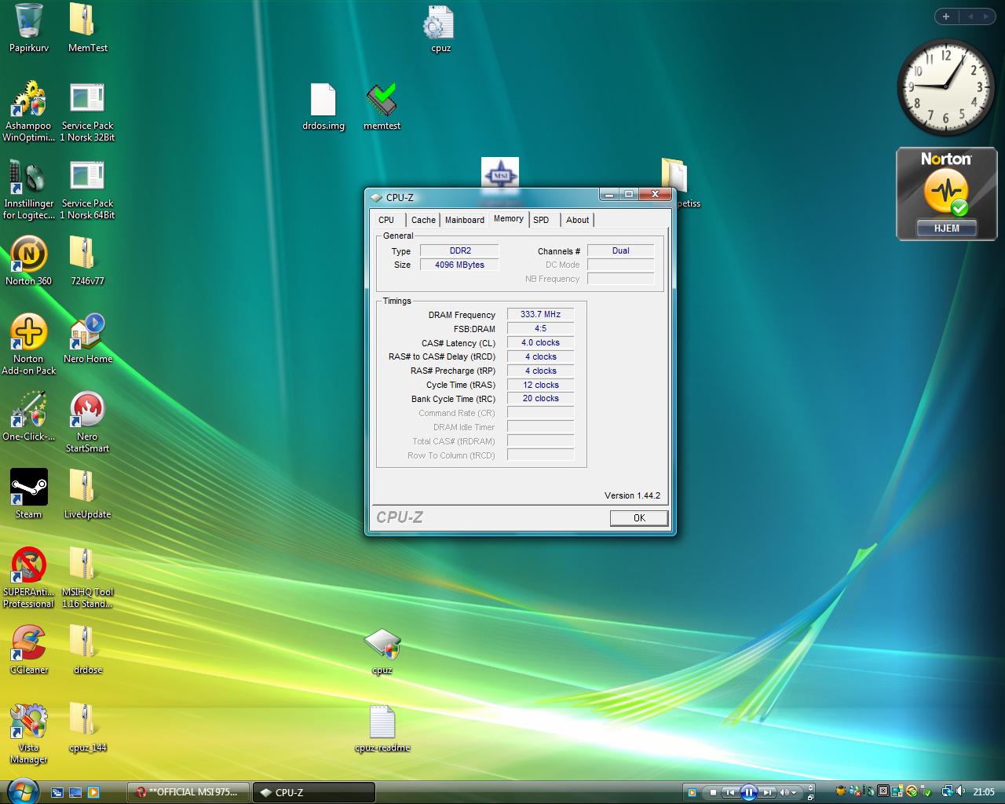Screen dimensions: 1005x804
Task: Open the One-Click shortcut icon
Action: coord(28,416)
